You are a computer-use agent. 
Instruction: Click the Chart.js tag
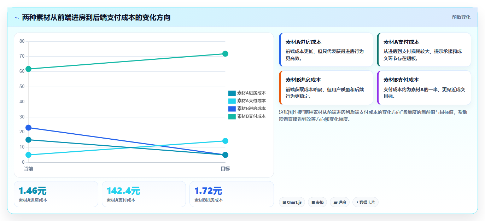click(x=292, y=202)
